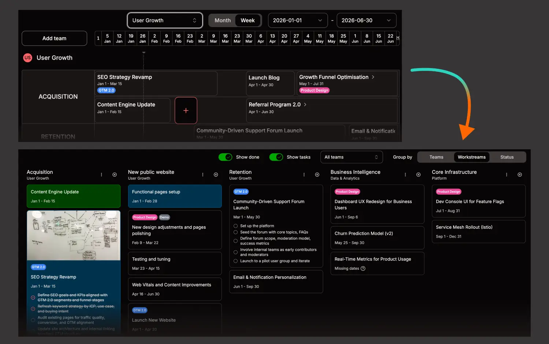Add a card to the New public website column
Screen dimensions: 549x344
(216, 175)
